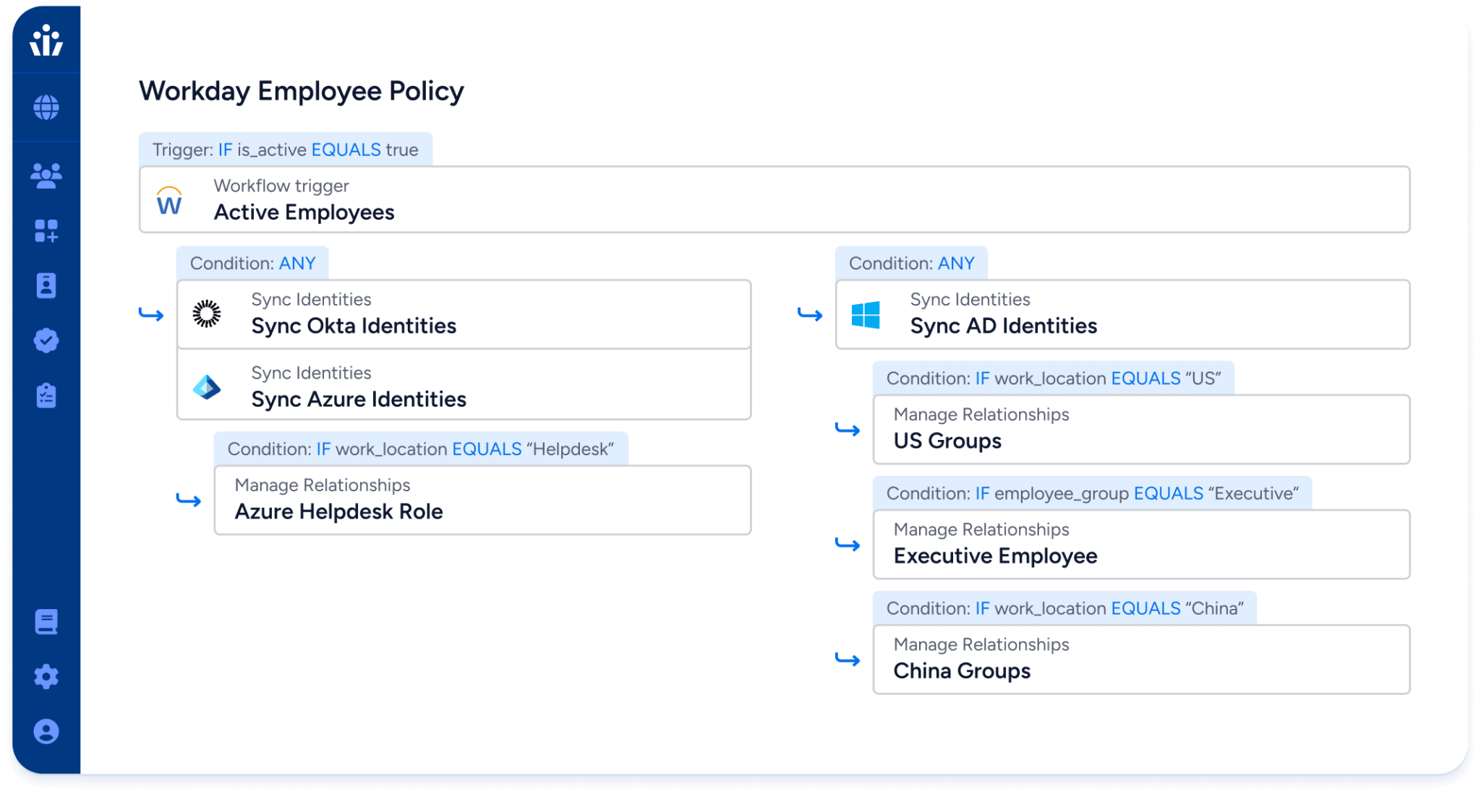Image resolution: width=1481 pixels, height=794 pixels.
Task: Select the verified badge icon in the sidebar
Action: tap(46, 340)
